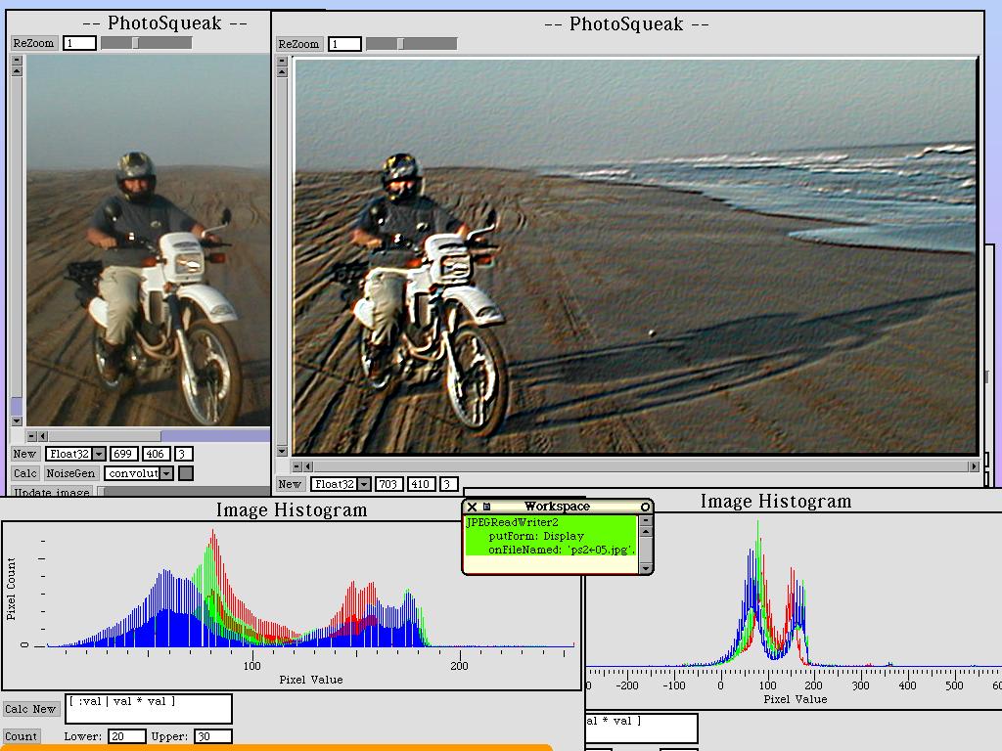The width and height of the screenshot is (1002, 751).
Task: Click zoom value field in right PhotoSqueak window
Action: (344, 44)
